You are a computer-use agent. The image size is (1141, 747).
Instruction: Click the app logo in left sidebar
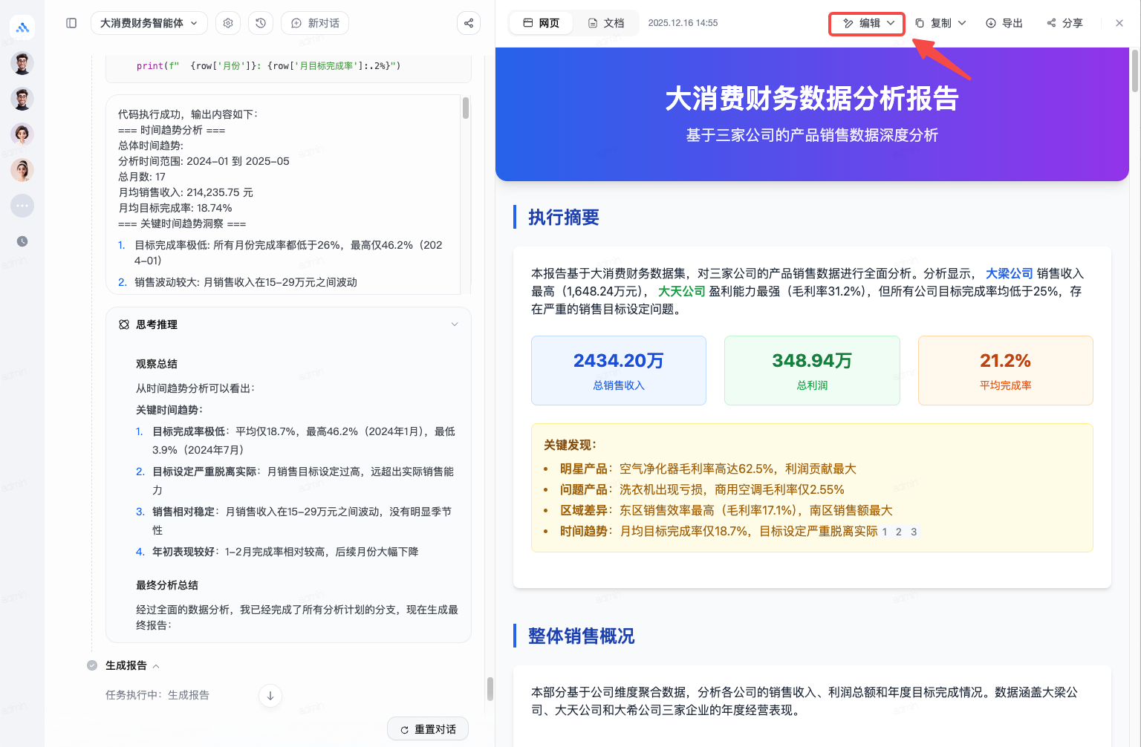(22, 27)
